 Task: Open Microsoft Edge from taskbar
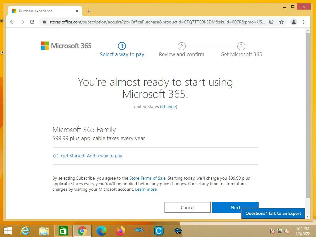click(x=101, y=231)
